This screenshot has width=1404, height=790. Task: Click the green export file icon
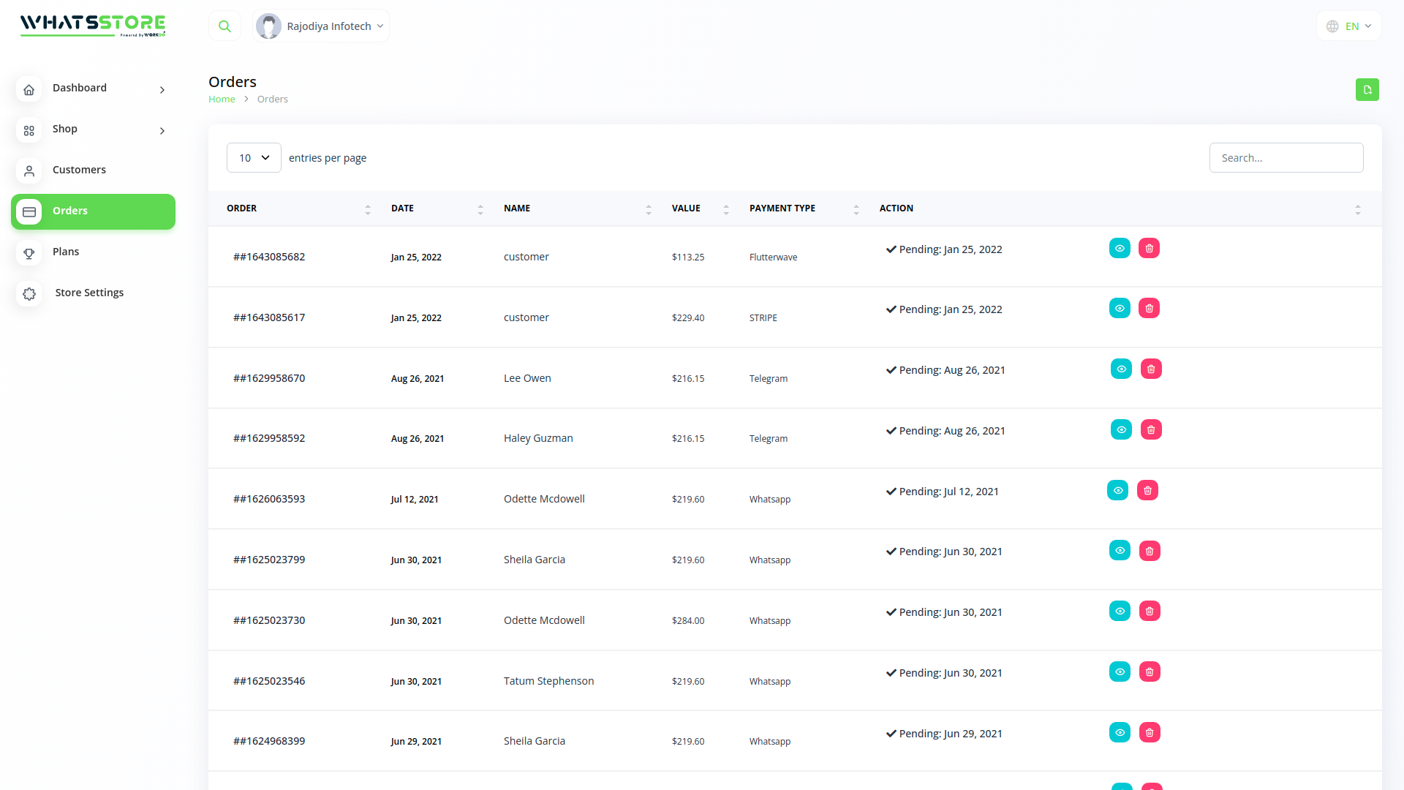[x=1367, y=89]
